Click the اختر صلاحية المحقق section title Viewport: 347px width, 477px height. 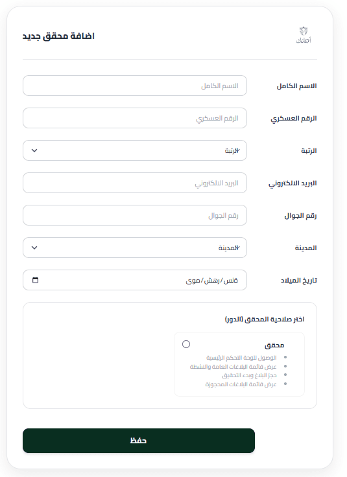click(265, 319)
